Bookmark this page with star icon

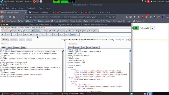(x=114, y=17)
